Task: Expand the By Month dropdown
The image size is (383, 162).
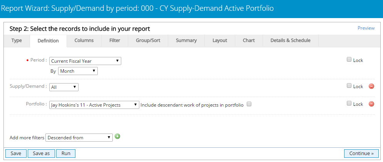Action: coord(78,71)
